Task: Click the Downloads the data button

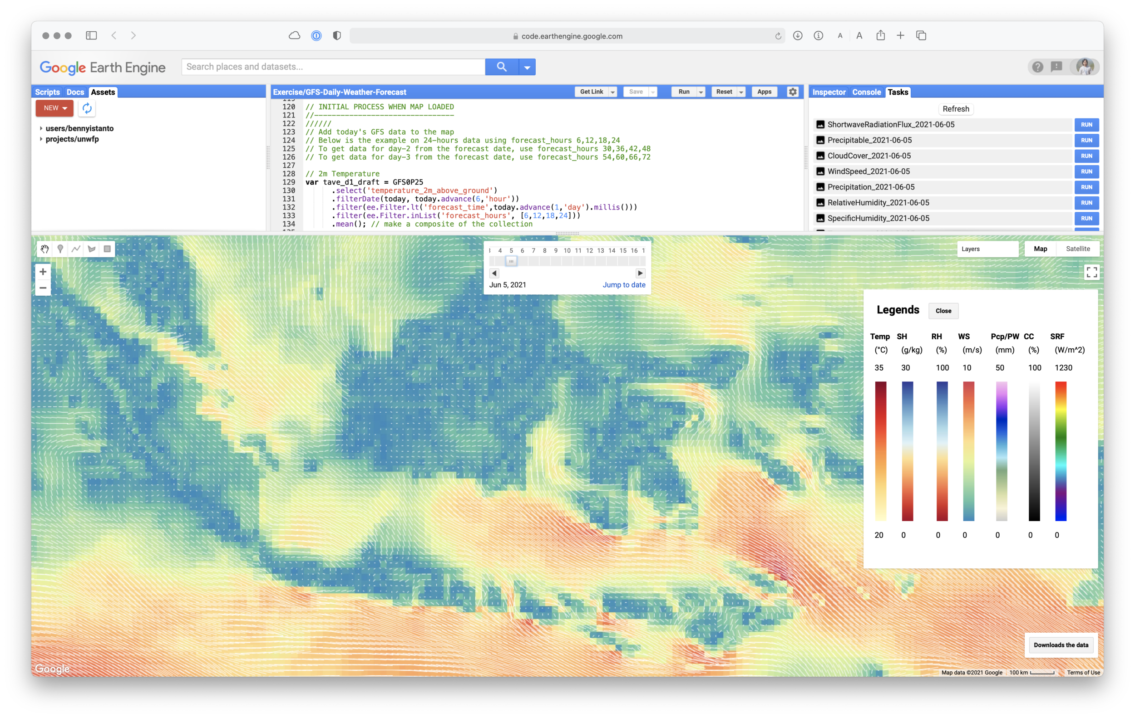Action: click(x=1061, y=645)
